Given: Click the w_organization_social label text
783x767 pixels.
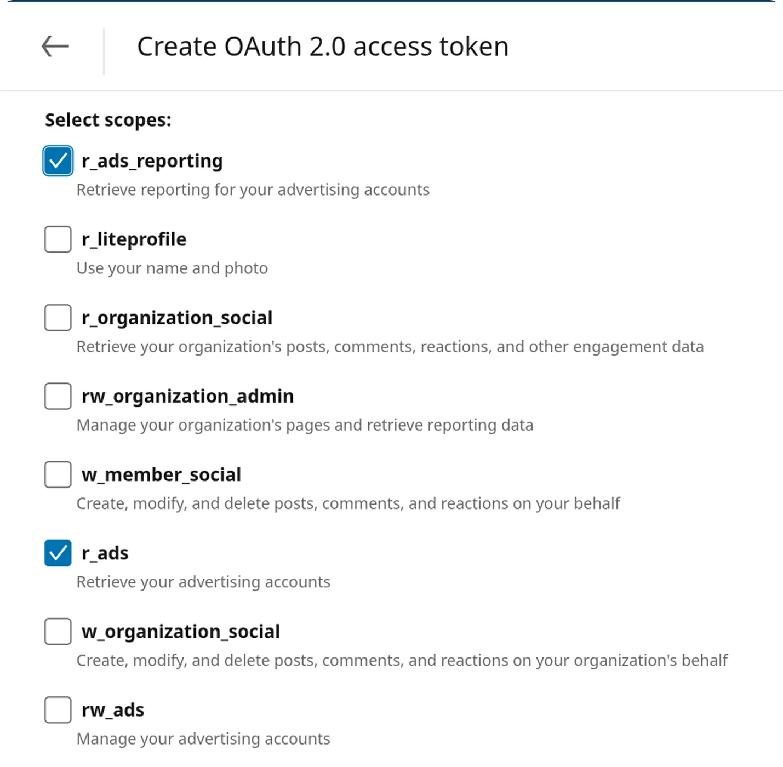Looking at the screenshot, I should 180,632.
